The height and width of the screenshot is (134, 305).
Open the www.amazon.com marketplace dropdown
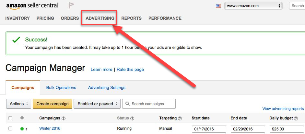[253, 6]
